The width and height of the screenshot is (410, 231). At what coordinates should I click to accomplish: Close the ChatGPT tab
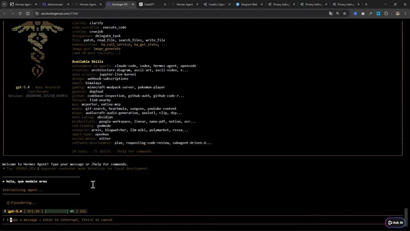pos(165,4)
